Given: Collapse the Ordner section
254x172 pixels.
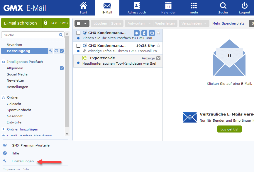Looking at the screenshot, I should [x=4, y=97].
